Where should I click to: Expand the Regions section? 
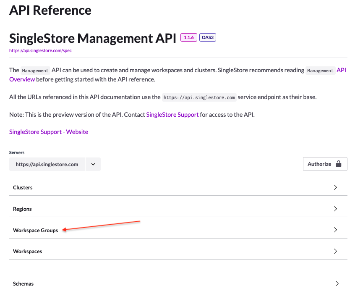pos(178,209)
